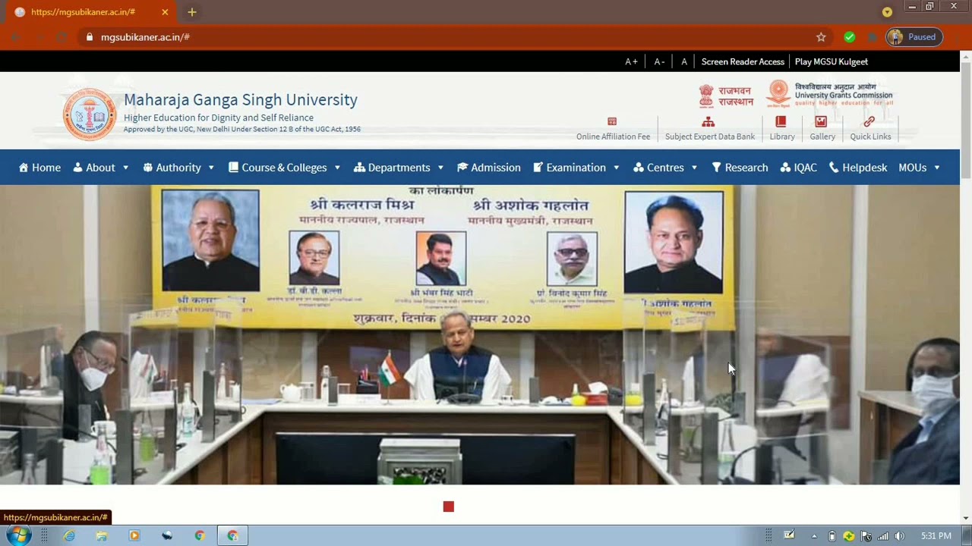Launch Internet Explorer from taskbar

69,535
